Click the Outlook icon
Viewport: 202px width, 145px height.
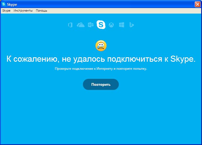[91, 25]
